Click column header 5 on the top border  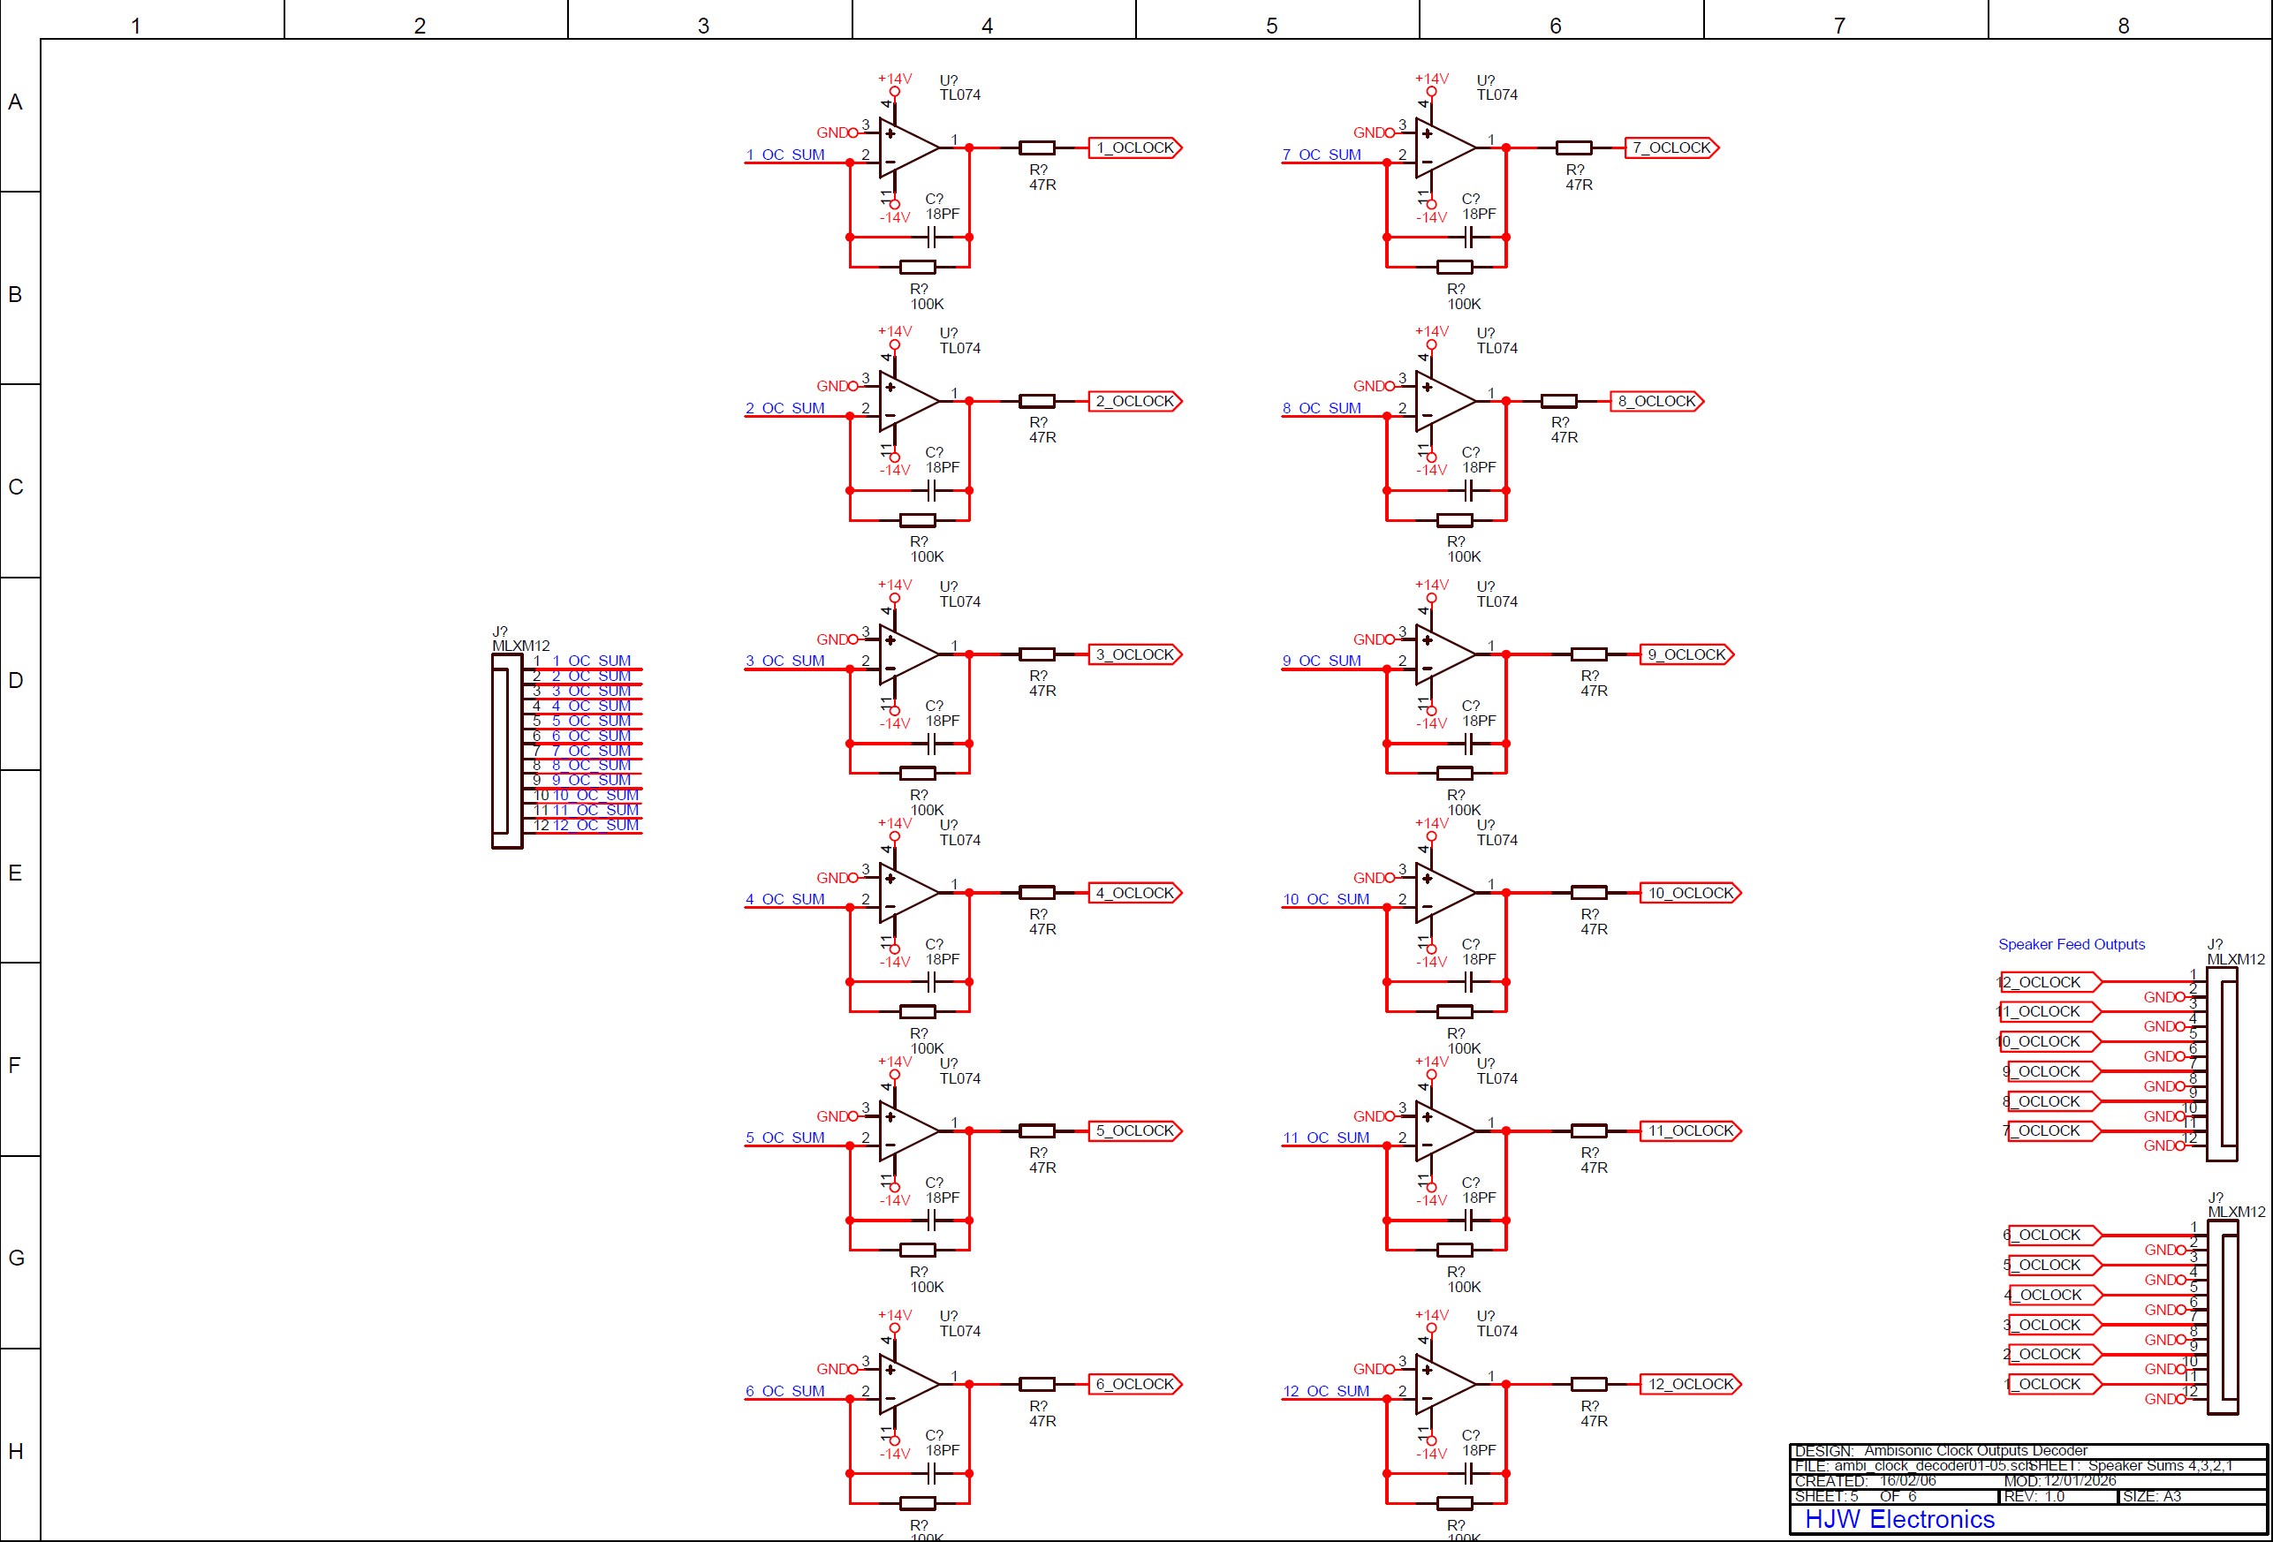pyautogui.click(x=1270, y=26)
